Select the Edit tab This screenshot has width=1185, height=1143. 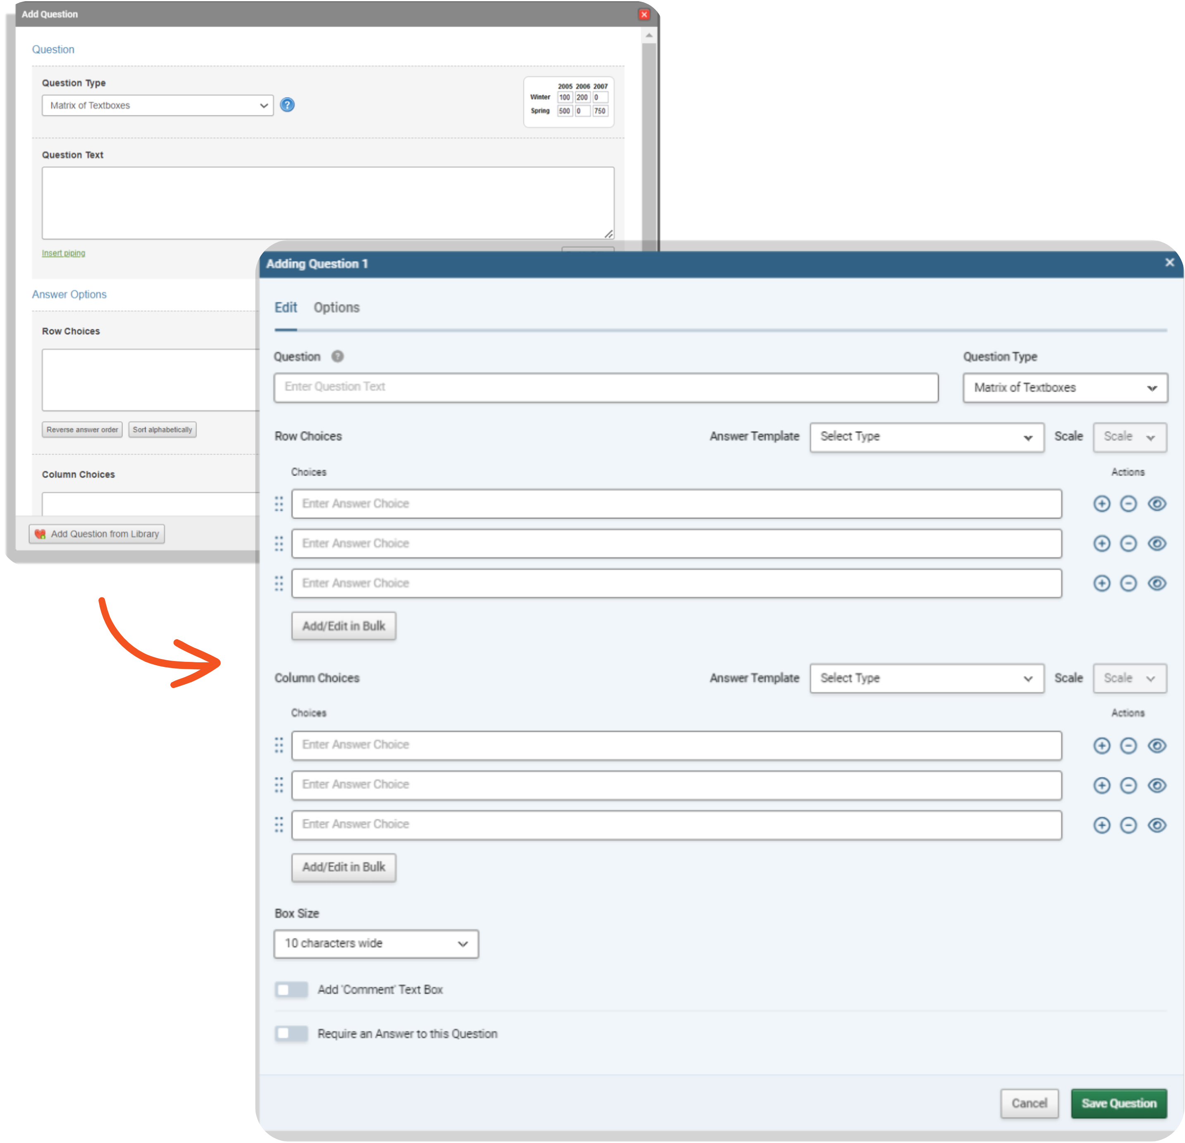pyautogui.click(x=285, y=307)
